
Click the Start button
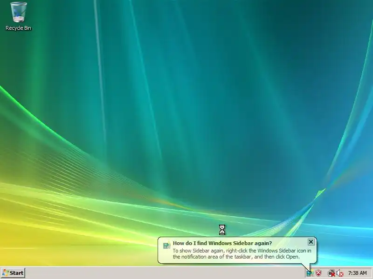pos(13,273)
